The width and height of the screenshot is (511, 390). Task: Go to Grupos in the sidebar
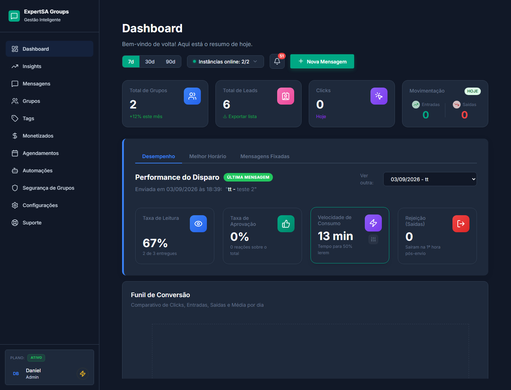[x=49, y=101]
